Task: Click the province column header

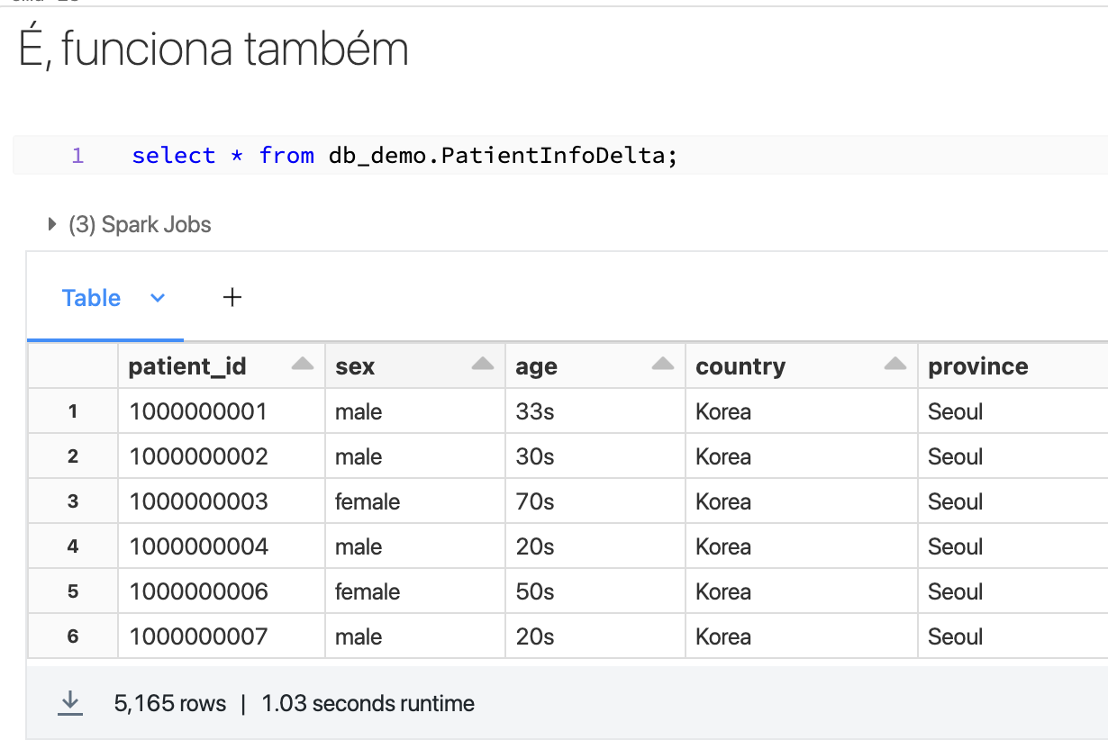Action: pos(1013,366)
